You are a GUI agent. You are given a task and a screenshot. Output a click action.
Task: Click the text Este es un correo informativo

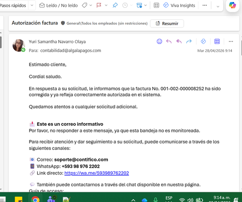[x=70, y=124]
